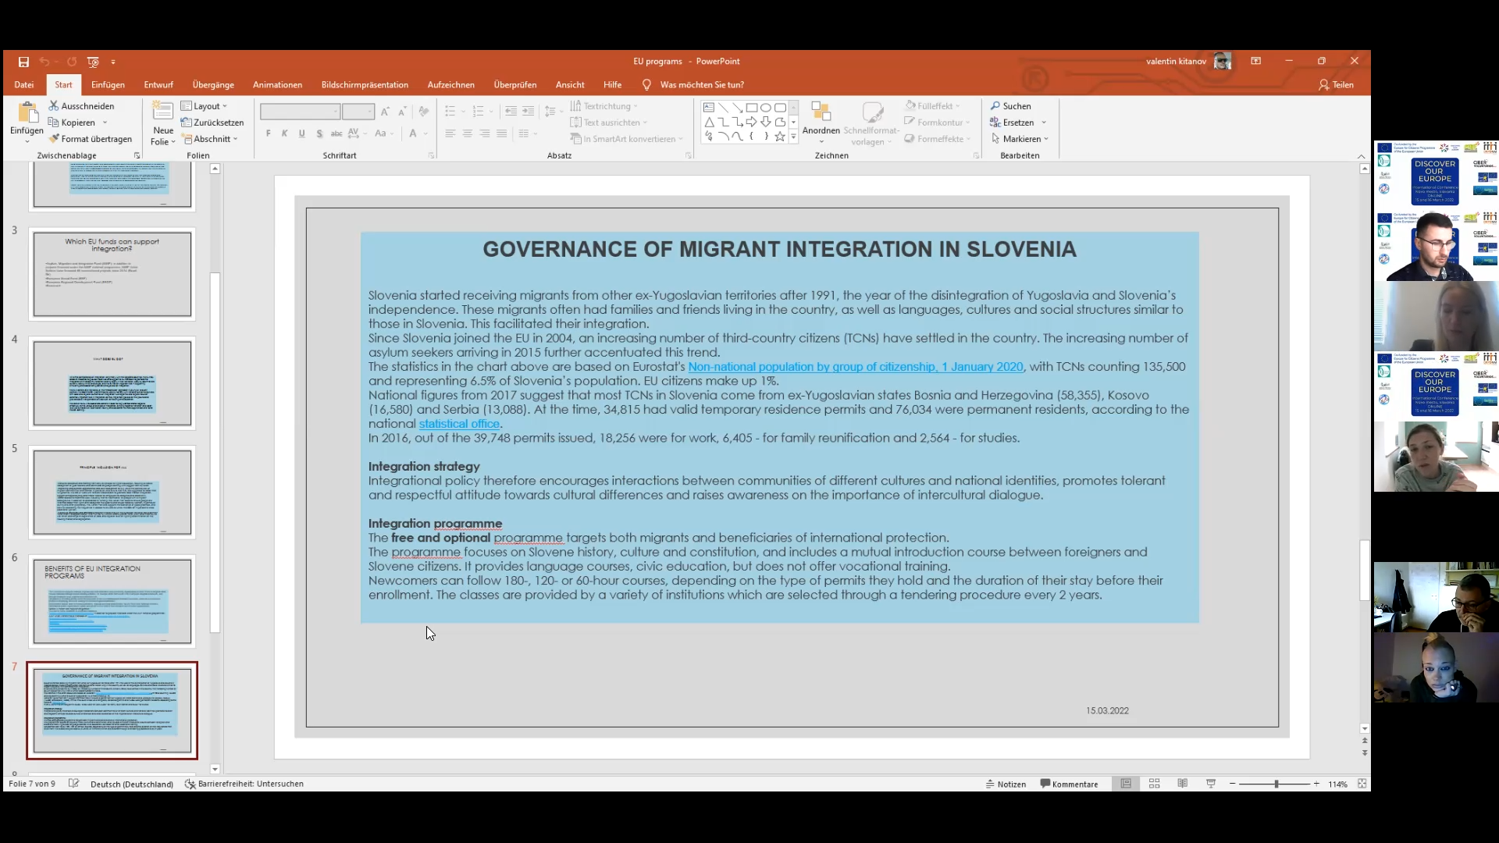This screenshot has height=843, width=1499.
Task: Open Notizen pane from status bar
Action: 1006,784
